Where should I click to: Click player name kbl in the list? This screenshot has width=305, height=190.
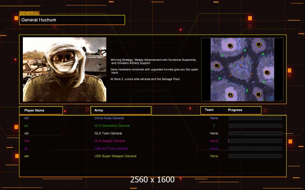click(x=26, y=118)
